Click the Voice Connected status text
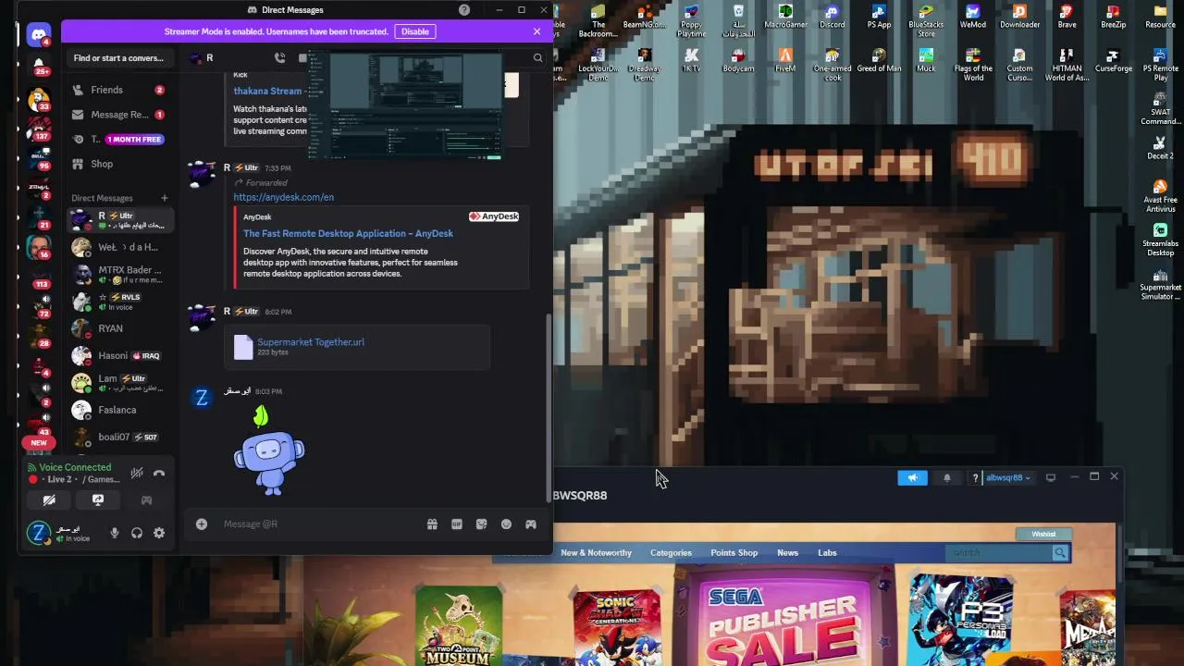 tap(75, 467)
